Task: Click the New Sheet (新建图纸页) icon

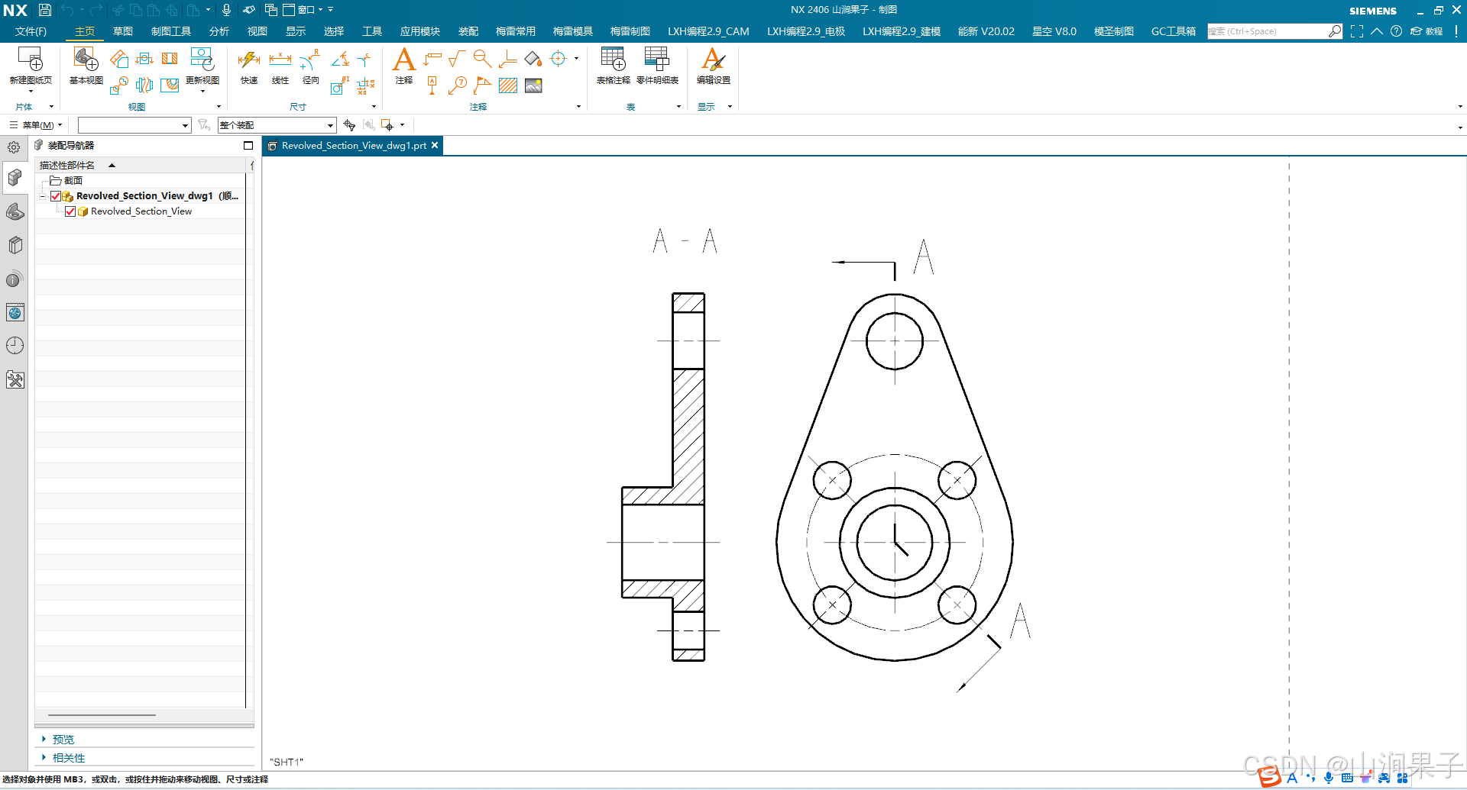Action: click(31, 60)
